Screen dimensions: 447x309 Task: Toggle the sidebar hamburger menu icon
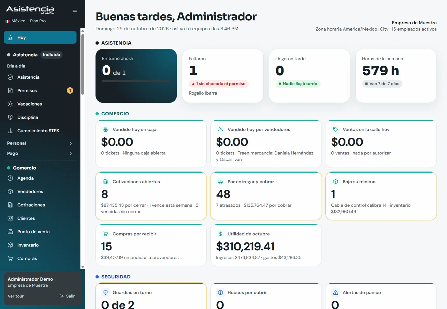[75, 10]
